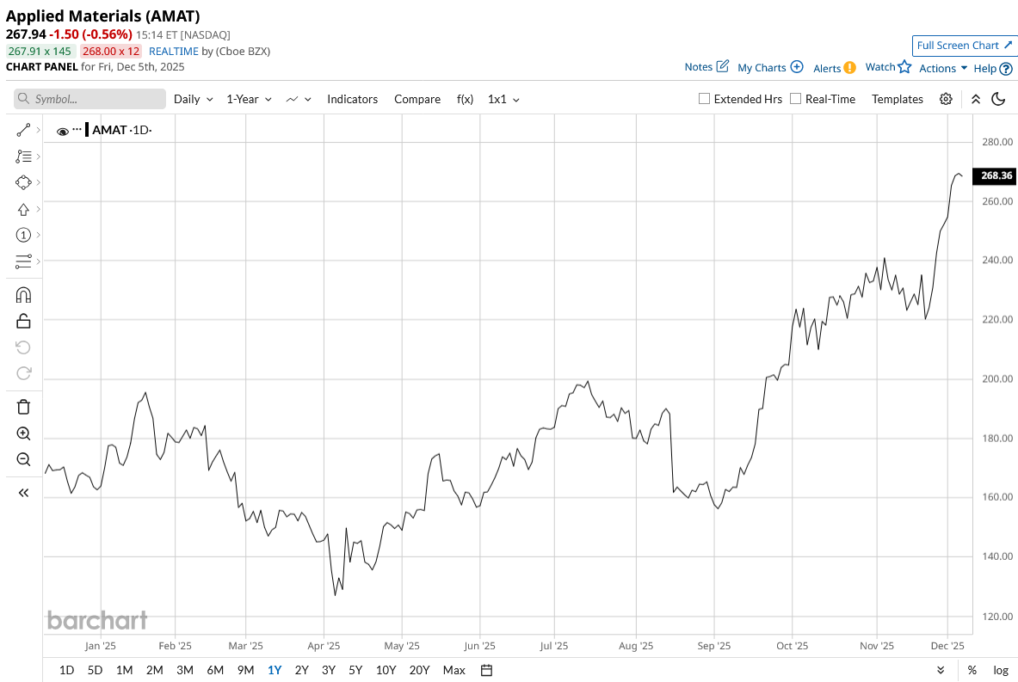Open Notes for this chart
Image resolution: width=1018 pixels, height=682 pixels.
point(706,67)
